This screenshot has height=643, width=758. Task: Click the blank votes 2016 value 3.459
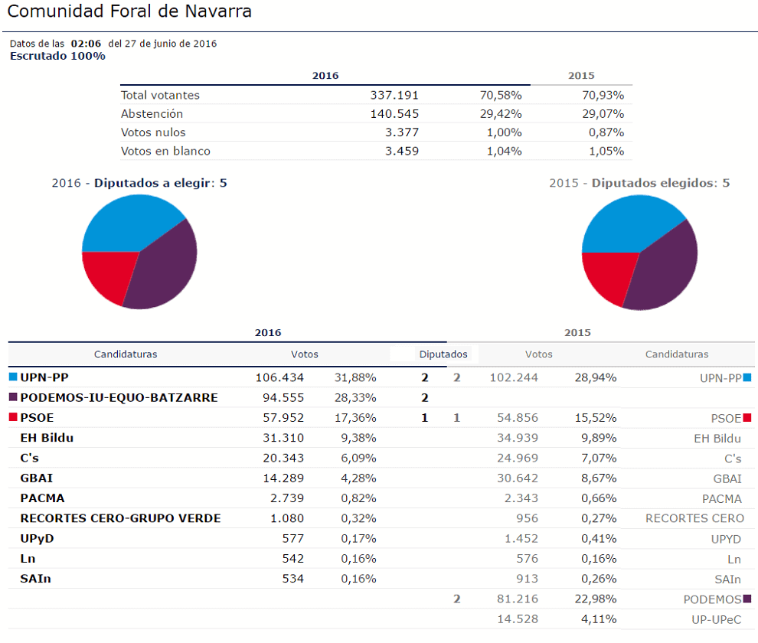(402, 152)
